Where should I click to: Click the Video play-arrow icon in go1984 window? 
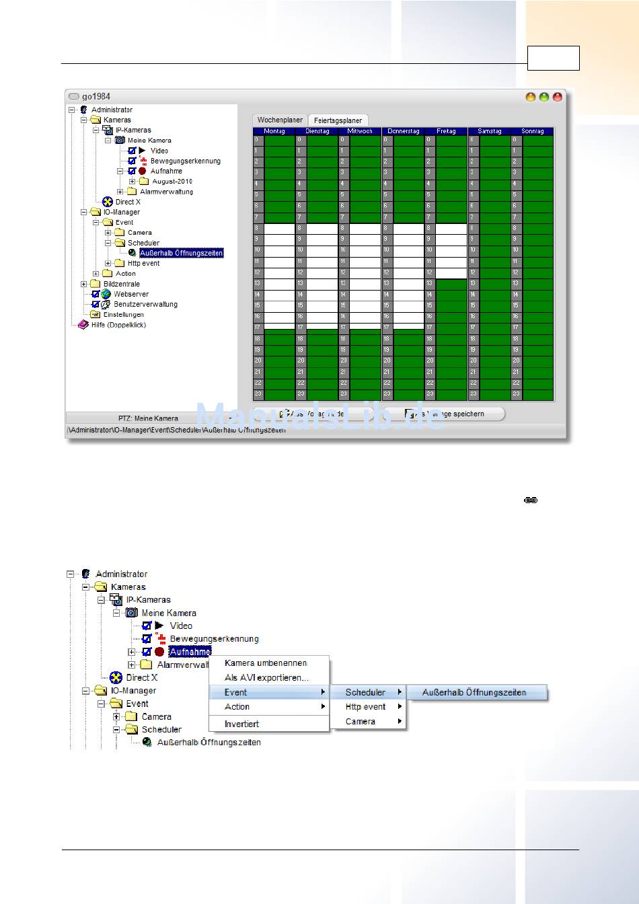click(142, 151)
